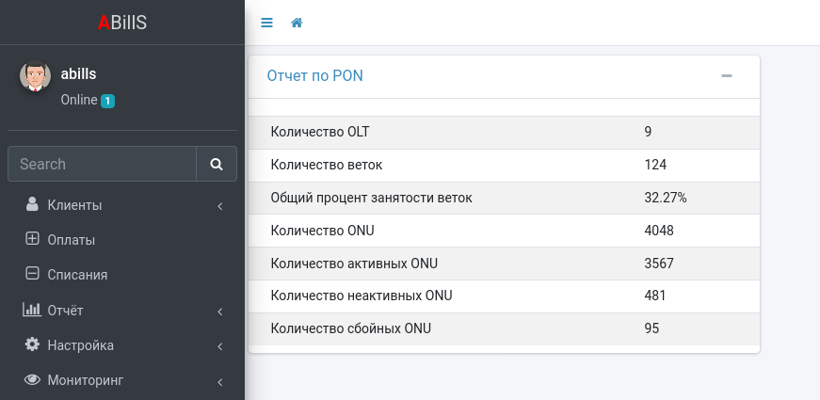Click the Клиенты user icon

pyautogui.click(x=32, y=204)
